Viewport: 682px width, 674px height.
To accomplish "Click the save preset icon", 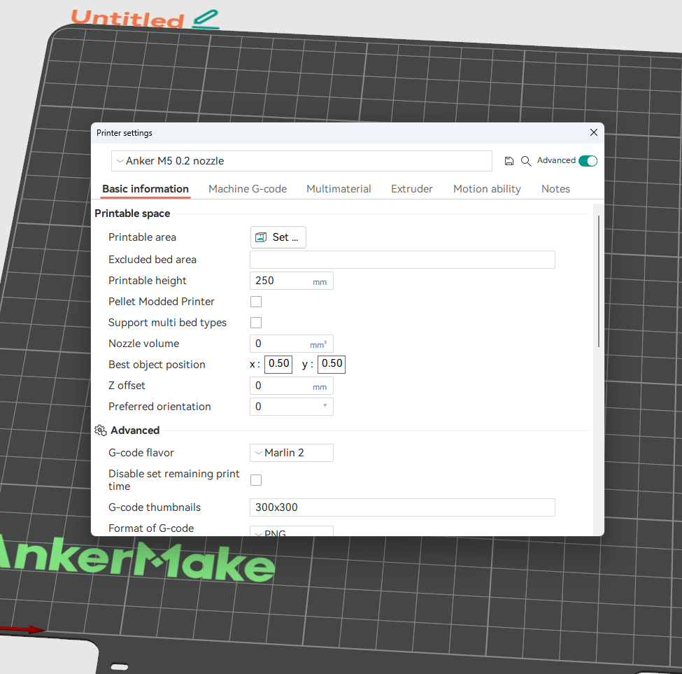I will pos(509,161).
